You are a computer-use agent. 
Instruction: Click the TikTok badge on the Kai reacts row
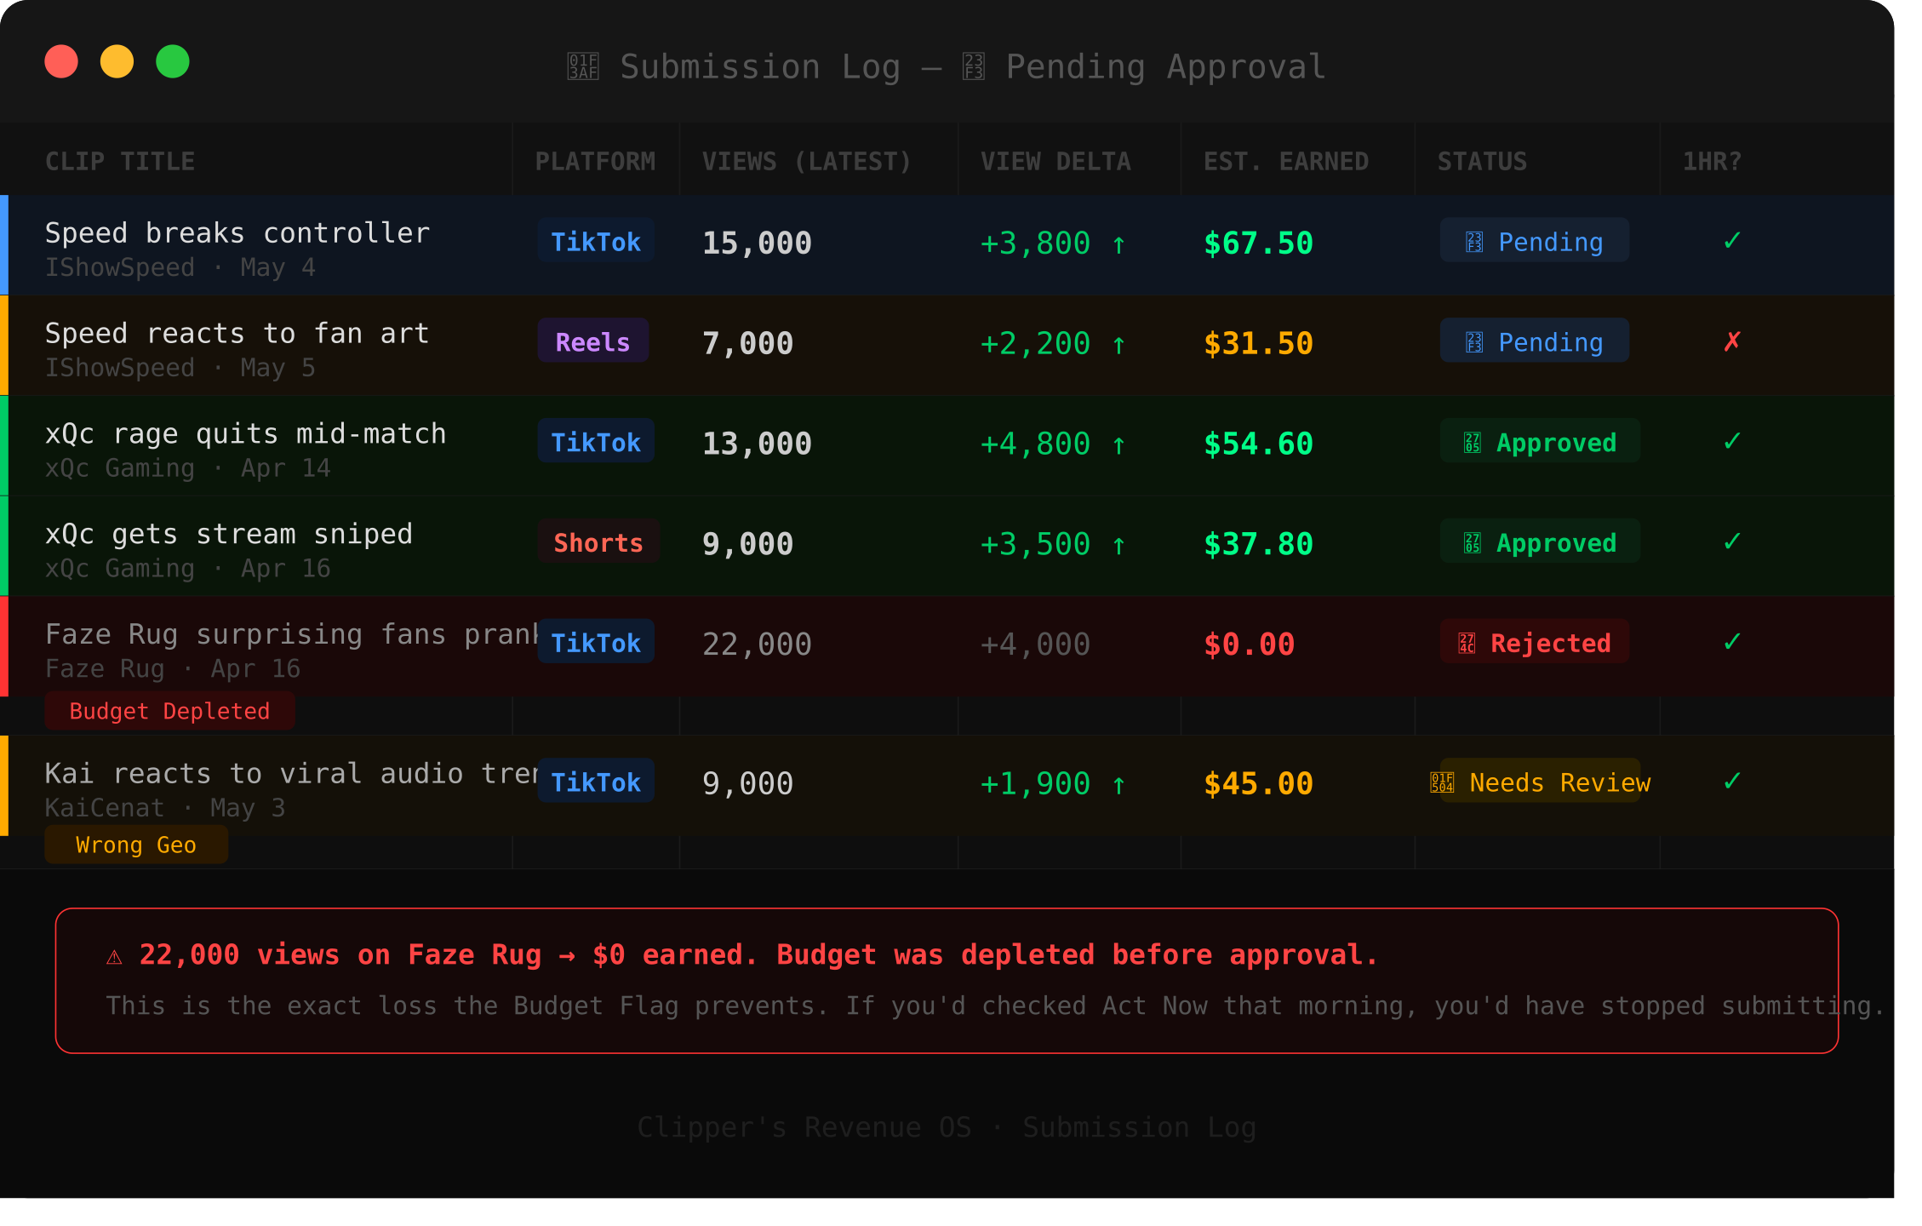click(596, 782)
